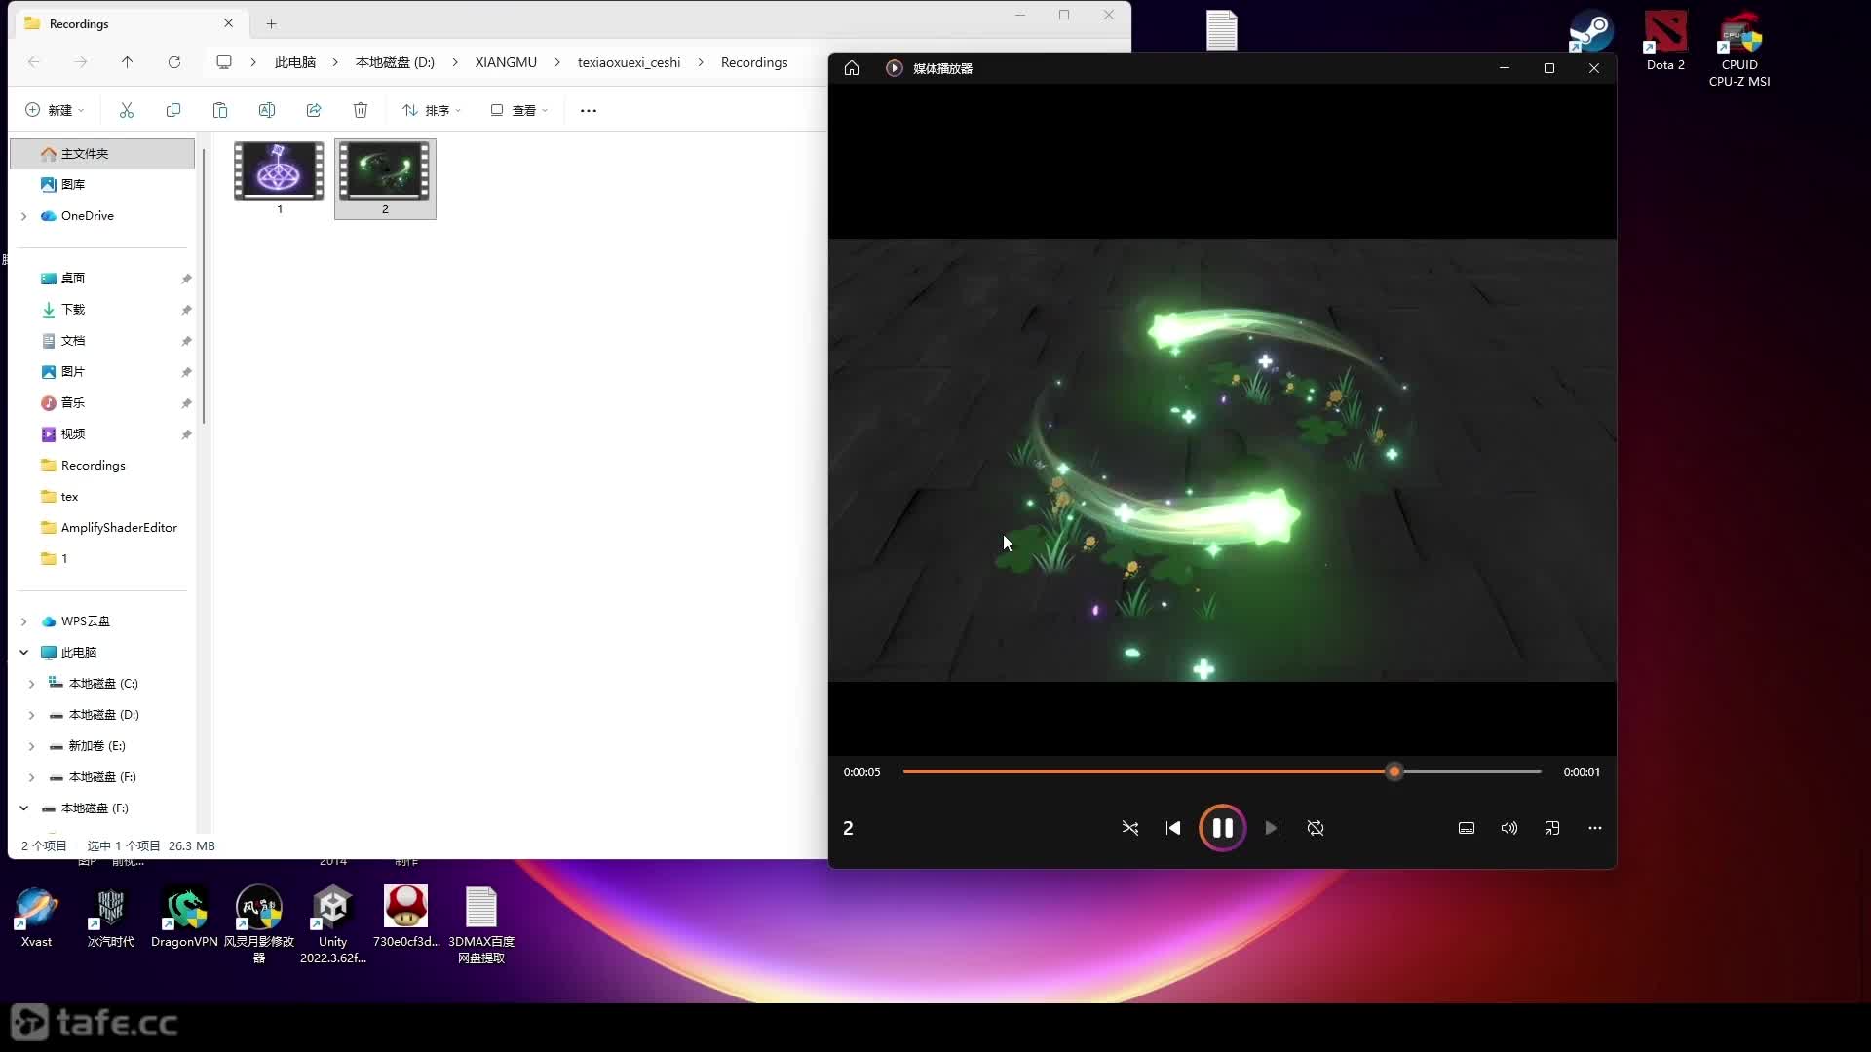The width and height of the screenshot is (1871, 1052).
Task: Click 本地磁盘 (D:) in the breadcrumb
Action: click(x=395, y=62)
